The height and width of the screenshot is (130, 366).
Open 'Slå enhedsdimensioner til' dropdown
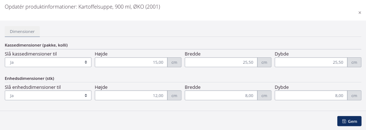click(48, 96)
